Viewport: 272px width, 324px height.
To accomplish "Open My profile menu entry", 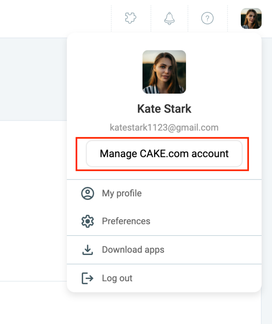I will [164, 193].
